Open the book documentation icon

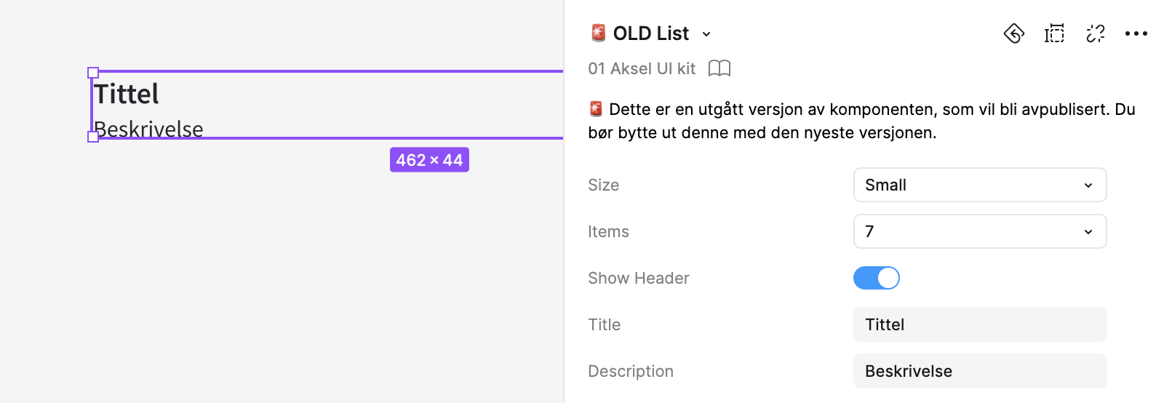(x=719, y=68)
